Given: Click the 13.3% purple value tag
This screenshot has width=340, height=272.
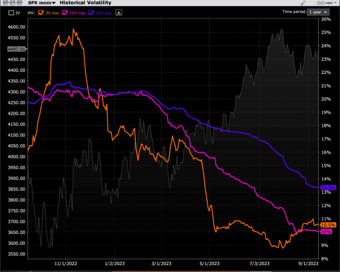Looking at the screenshot, I should (328, 188).
